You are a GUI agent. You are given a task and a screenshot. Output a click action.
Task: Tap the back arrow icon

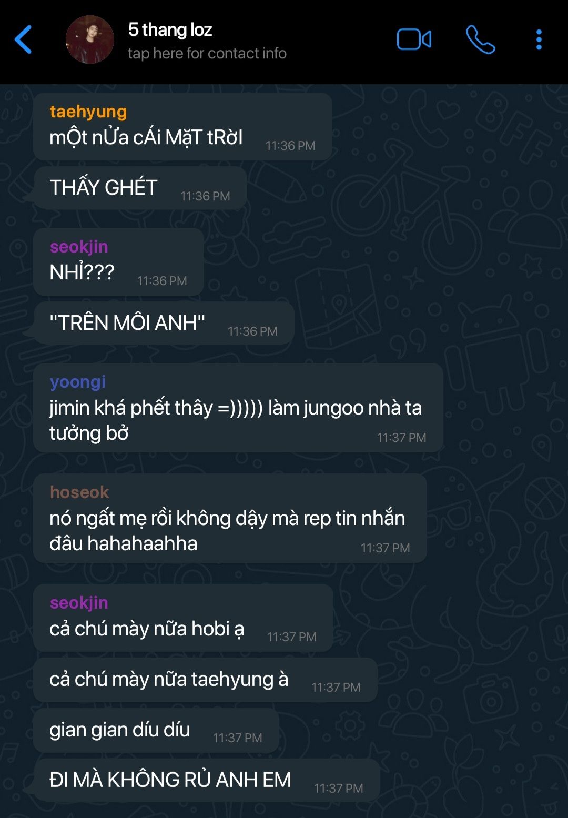pyautogui.click(x=23, y=39)
